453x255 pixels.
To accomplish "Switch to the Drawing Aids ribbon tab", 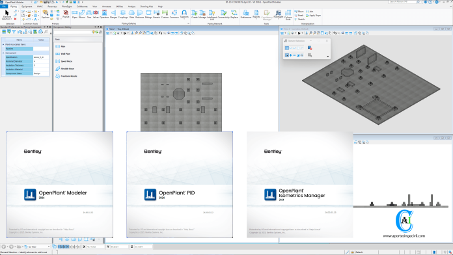I will [146, 7].
